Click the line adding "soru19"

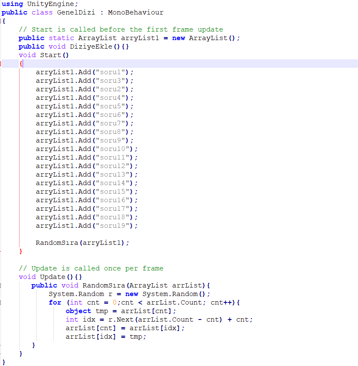pos(87,226)
